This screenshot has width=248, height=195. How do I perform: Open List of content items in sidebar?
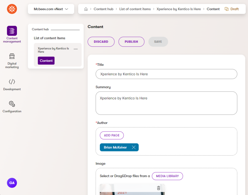tap(49, 38)
